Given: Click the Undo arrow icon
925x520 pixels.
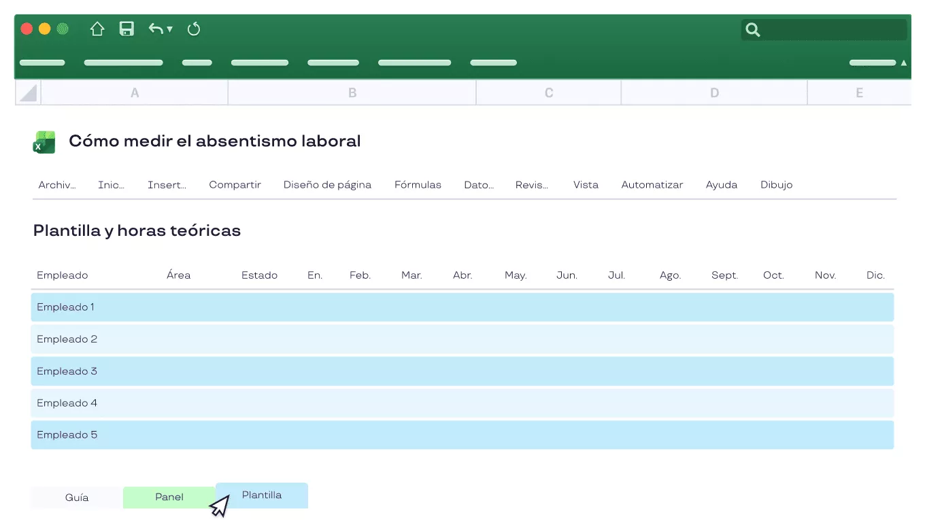Looking at the screenshot, I should (156, 29).
